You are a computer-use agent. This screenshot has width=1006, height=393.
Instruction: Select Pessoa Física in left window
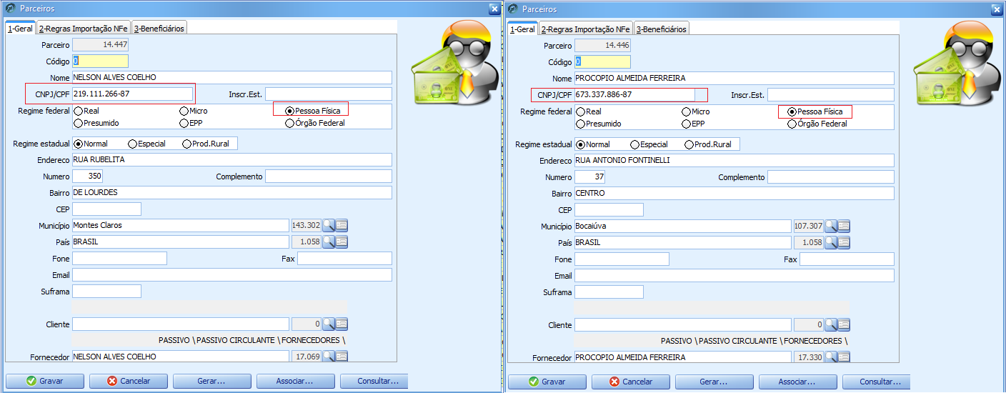point(313,111)
